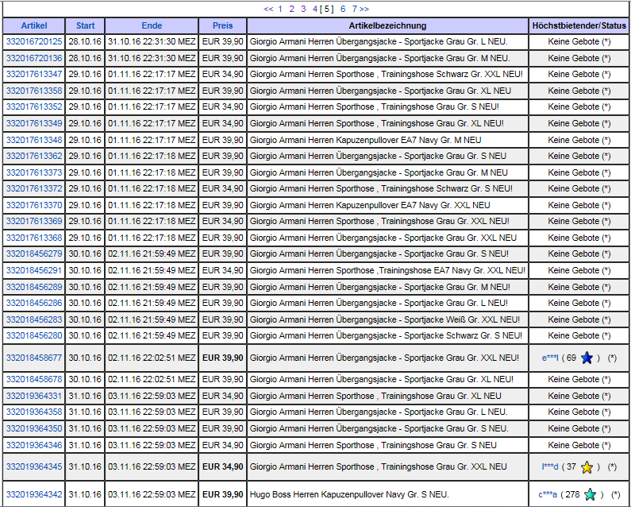Click the Höchstbietender/Status column header

point(579,25)
